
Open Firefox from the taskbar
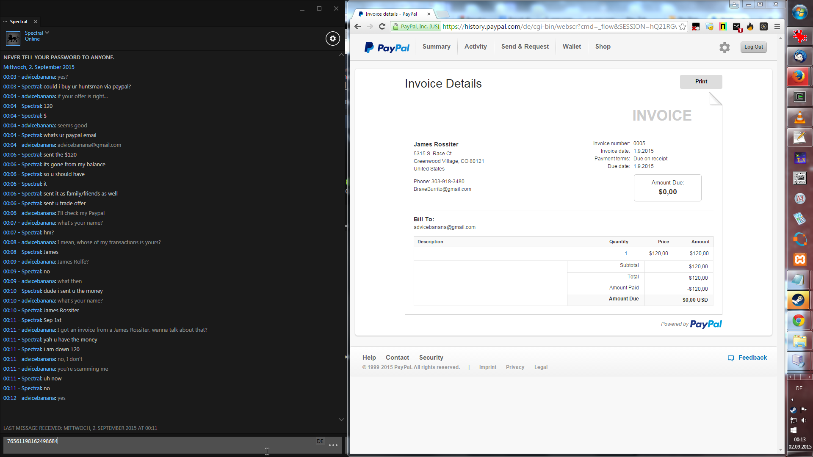(799, 77)
